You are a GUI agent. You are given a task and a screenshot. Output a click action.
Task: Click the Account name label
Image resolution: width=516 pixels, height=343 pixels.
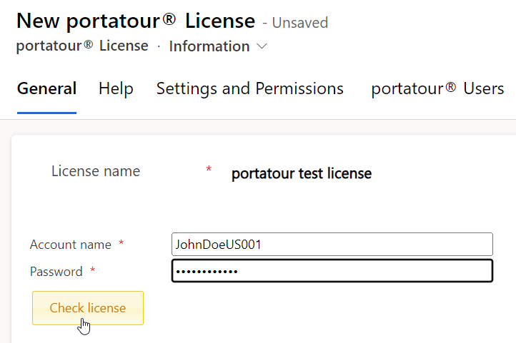70,245
